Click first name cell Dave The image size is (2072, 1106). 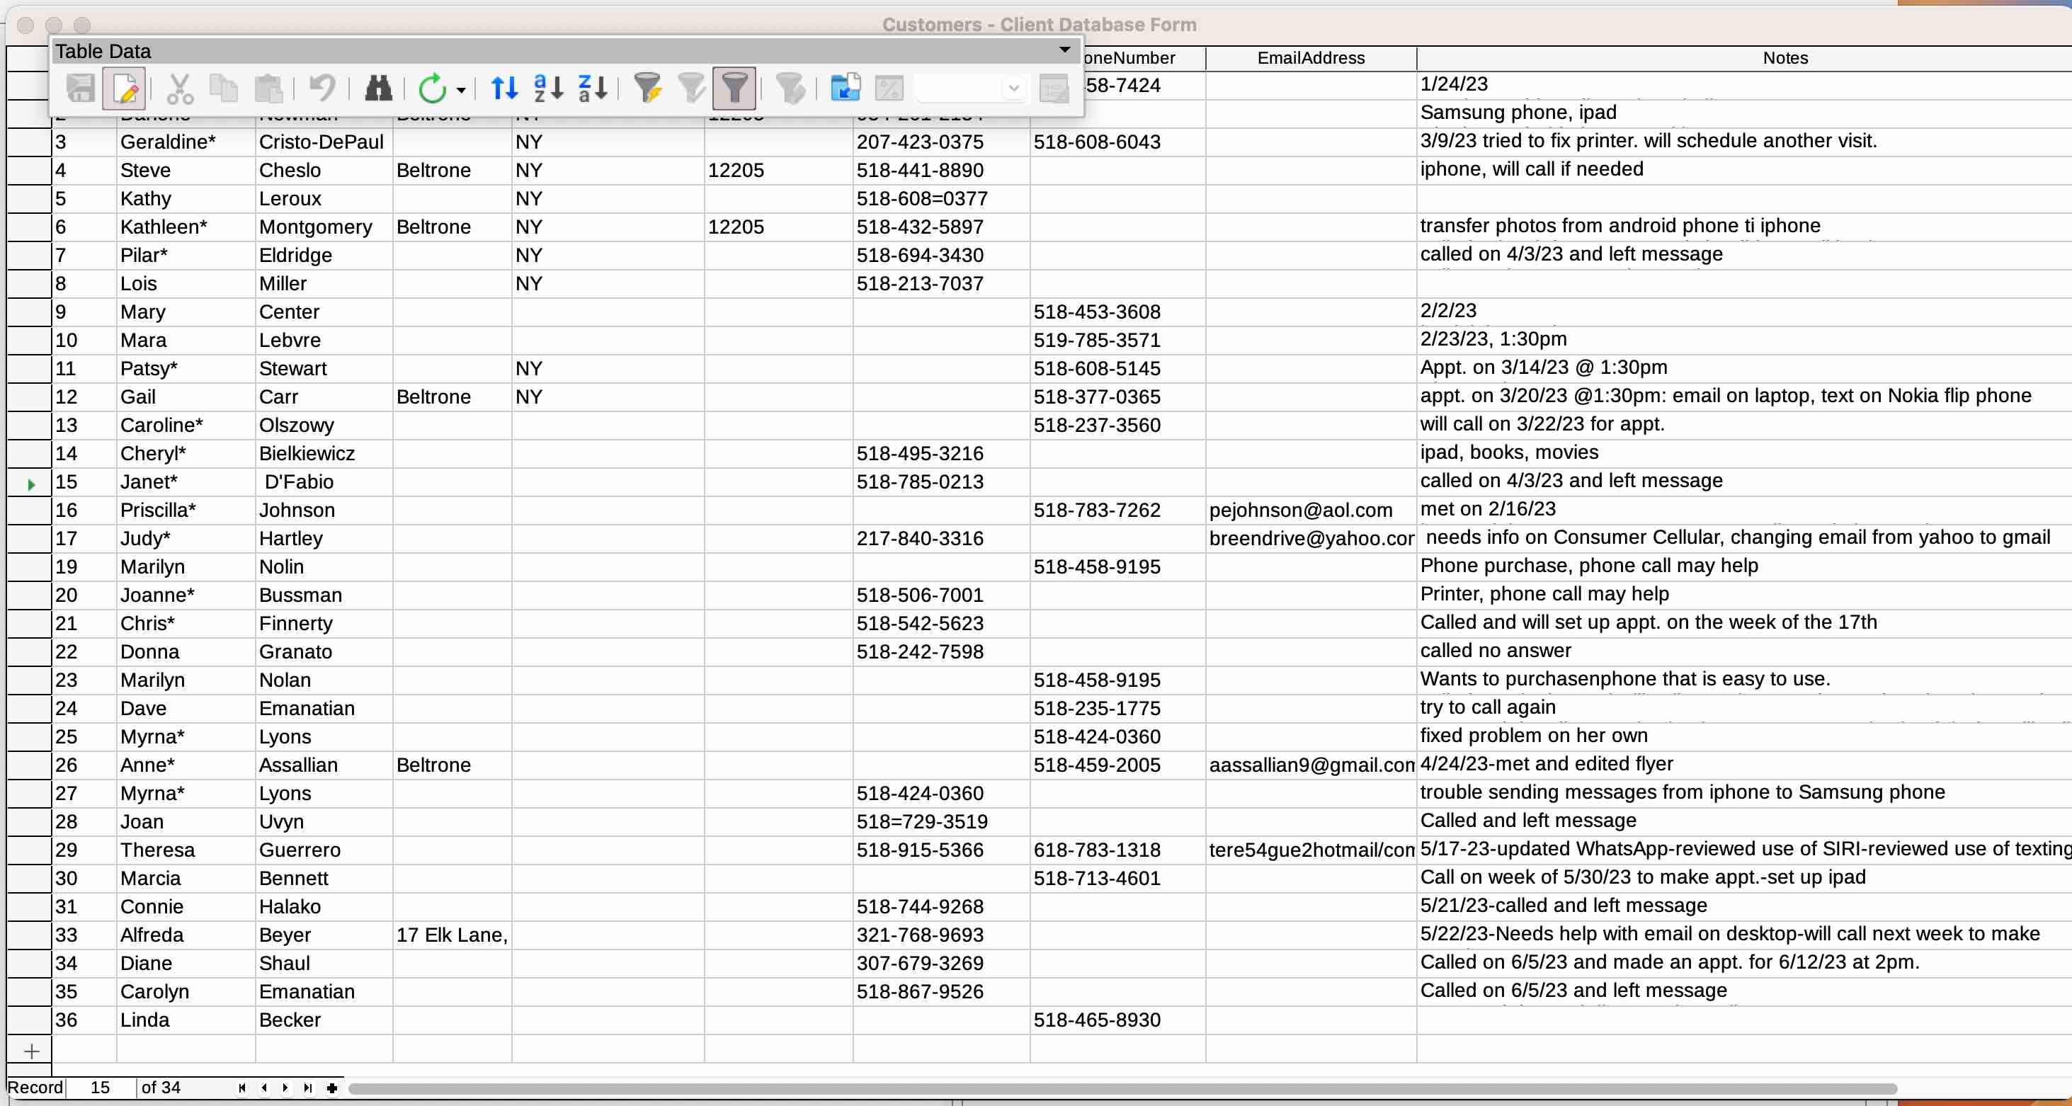click(186, 709)
